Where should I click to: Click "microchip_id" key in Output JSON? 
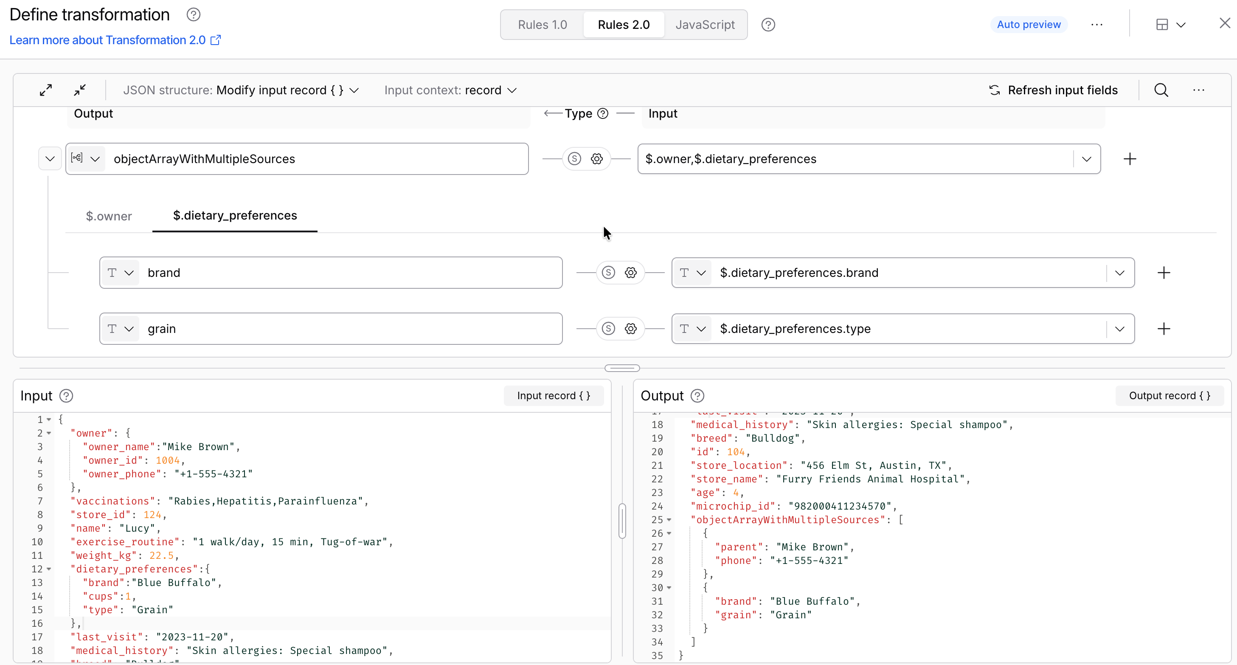(736, 506)
